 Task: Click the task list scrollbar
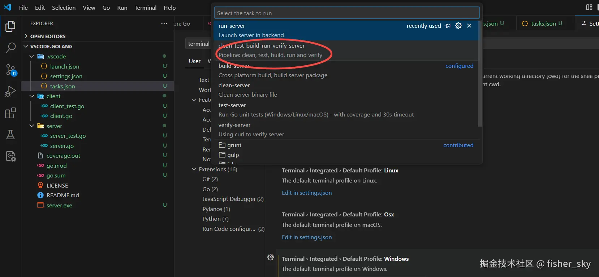480,74
